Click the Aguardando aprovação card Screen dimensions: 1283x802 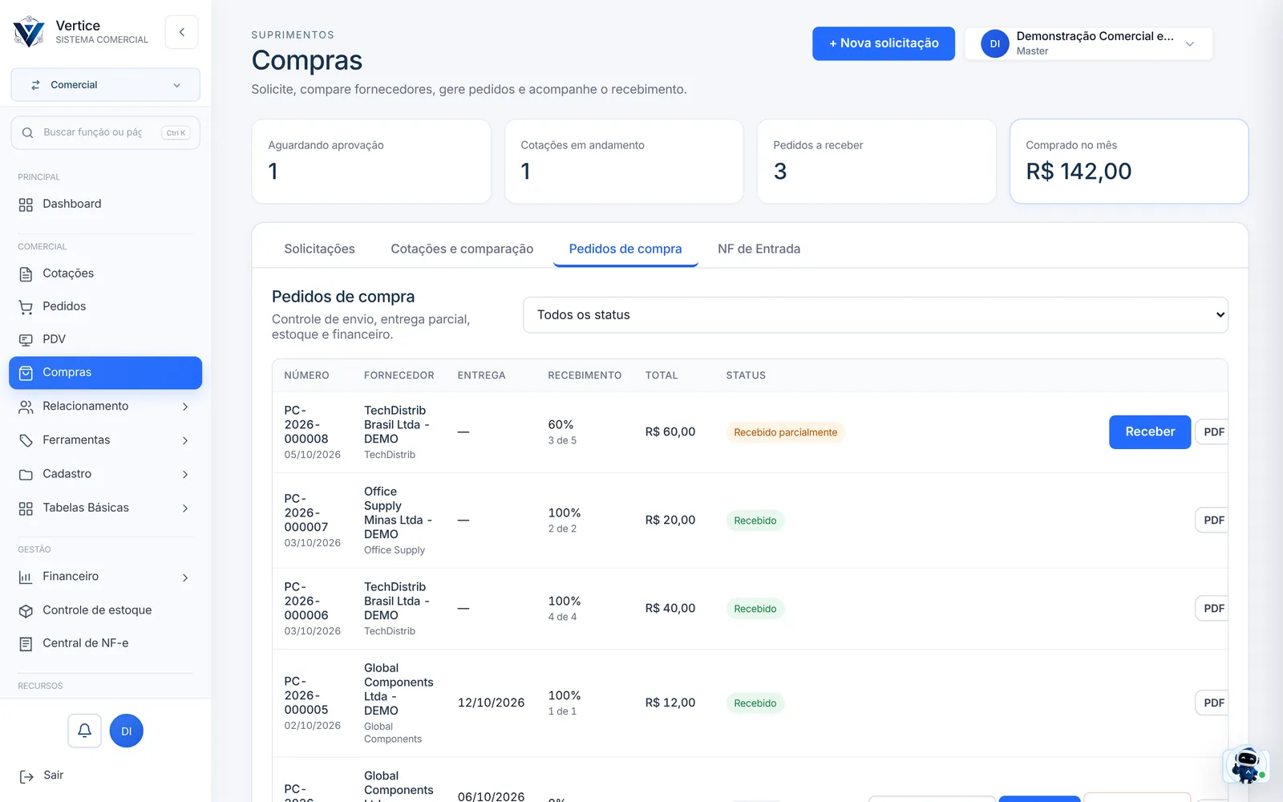tap(371, 161)
